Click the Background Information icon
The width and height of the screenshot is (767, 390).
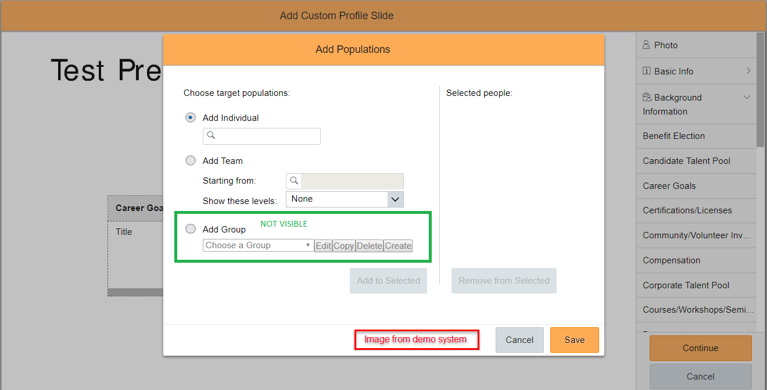pyautogui.click(x=647, y=97)
